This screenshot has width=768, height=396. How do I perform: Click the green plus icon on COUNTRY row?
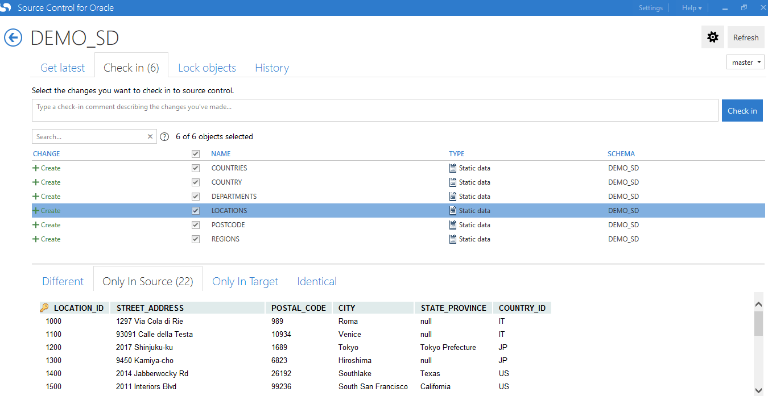(x=36, y=182)
